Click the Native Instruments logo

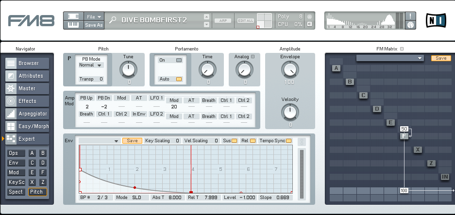click(x=436, y=20)
